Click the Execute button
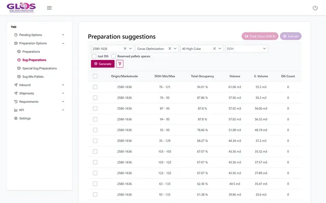 click(x=291, y=36)
